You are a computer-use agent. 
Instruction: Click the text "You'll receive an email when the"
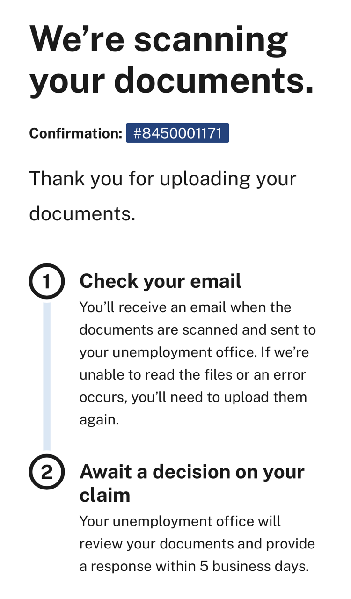point(185,307)
